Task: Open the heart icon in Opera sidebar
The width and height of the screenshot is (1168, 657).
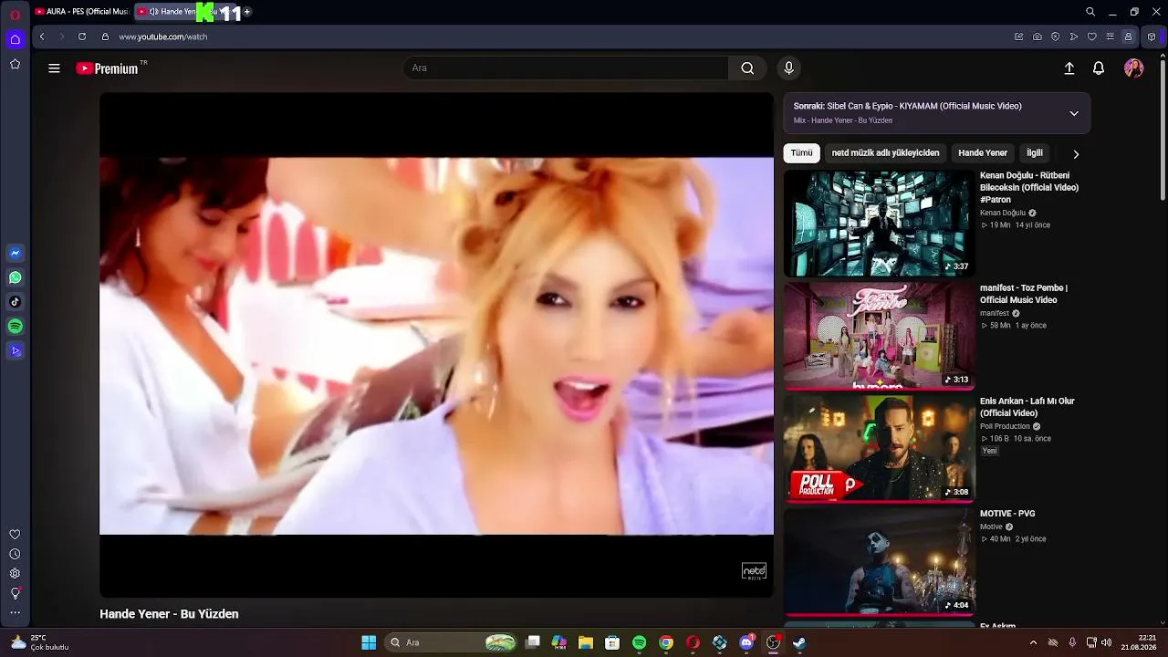Action: (x=15, y=535)
